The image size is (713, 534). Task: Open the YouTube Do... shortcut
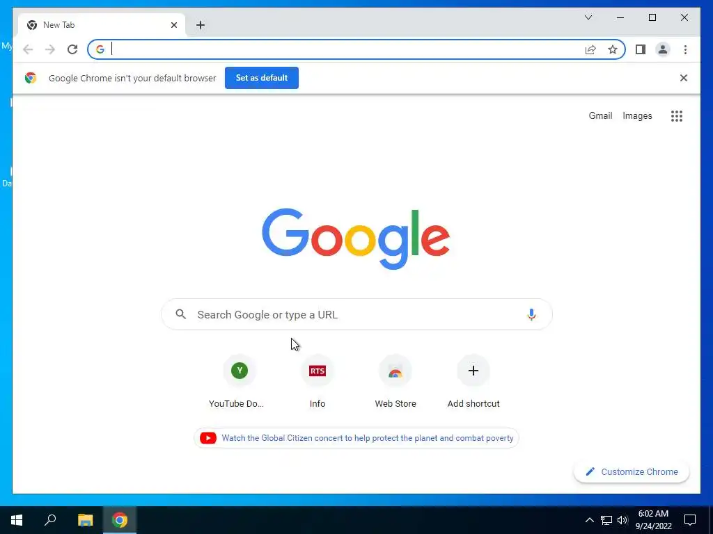pyautogui.click(x=240, y=382)
